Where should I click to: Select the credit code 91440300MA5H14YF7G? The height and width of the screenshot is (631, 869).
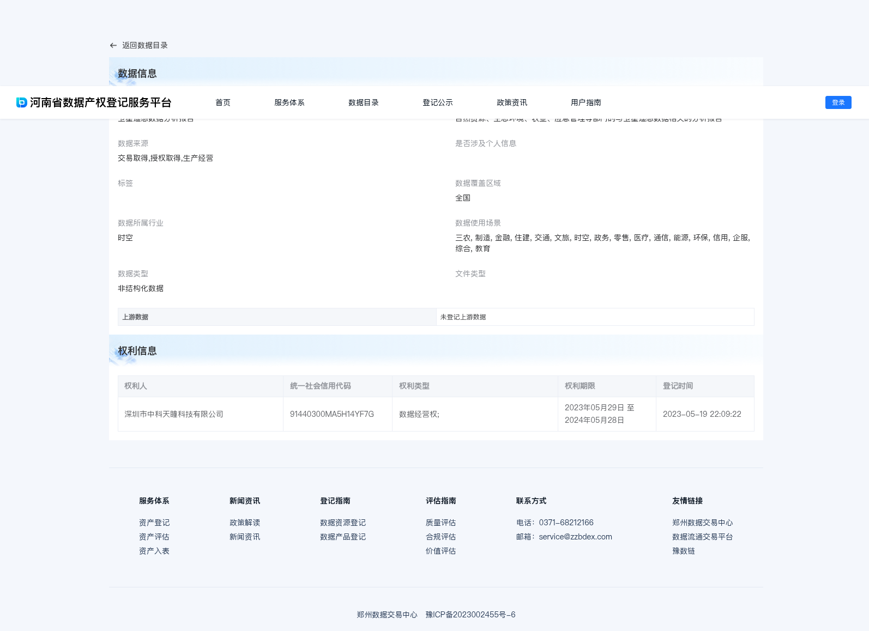click(x=332, y=414)
